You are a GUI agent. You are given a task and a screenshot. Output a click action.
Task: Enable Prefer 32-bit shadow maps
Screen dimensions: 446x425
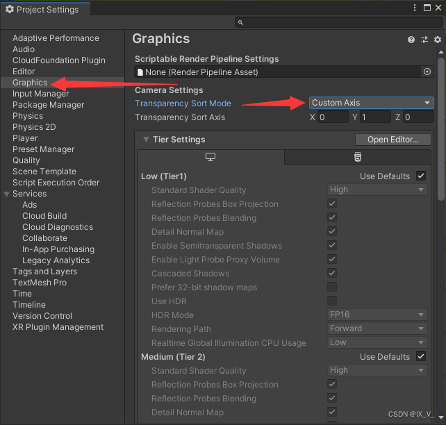(332, 287)
